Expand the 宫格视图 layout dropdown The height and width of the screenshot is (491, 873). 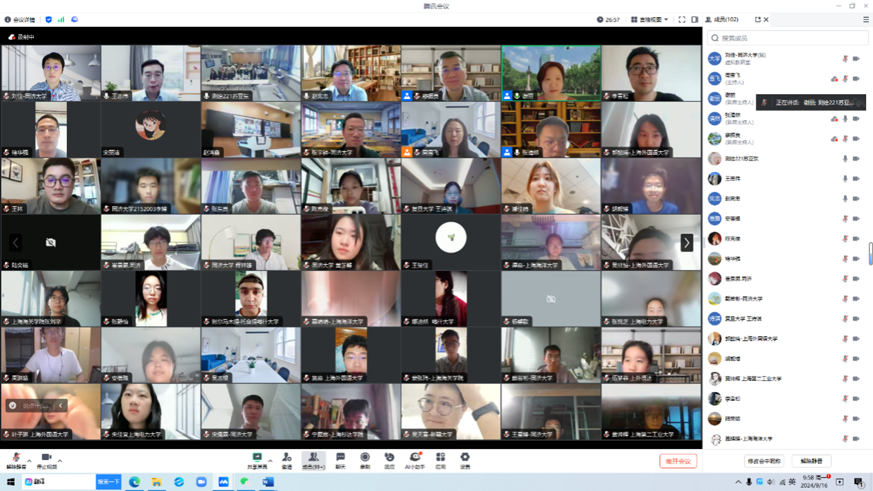point(649,19)
